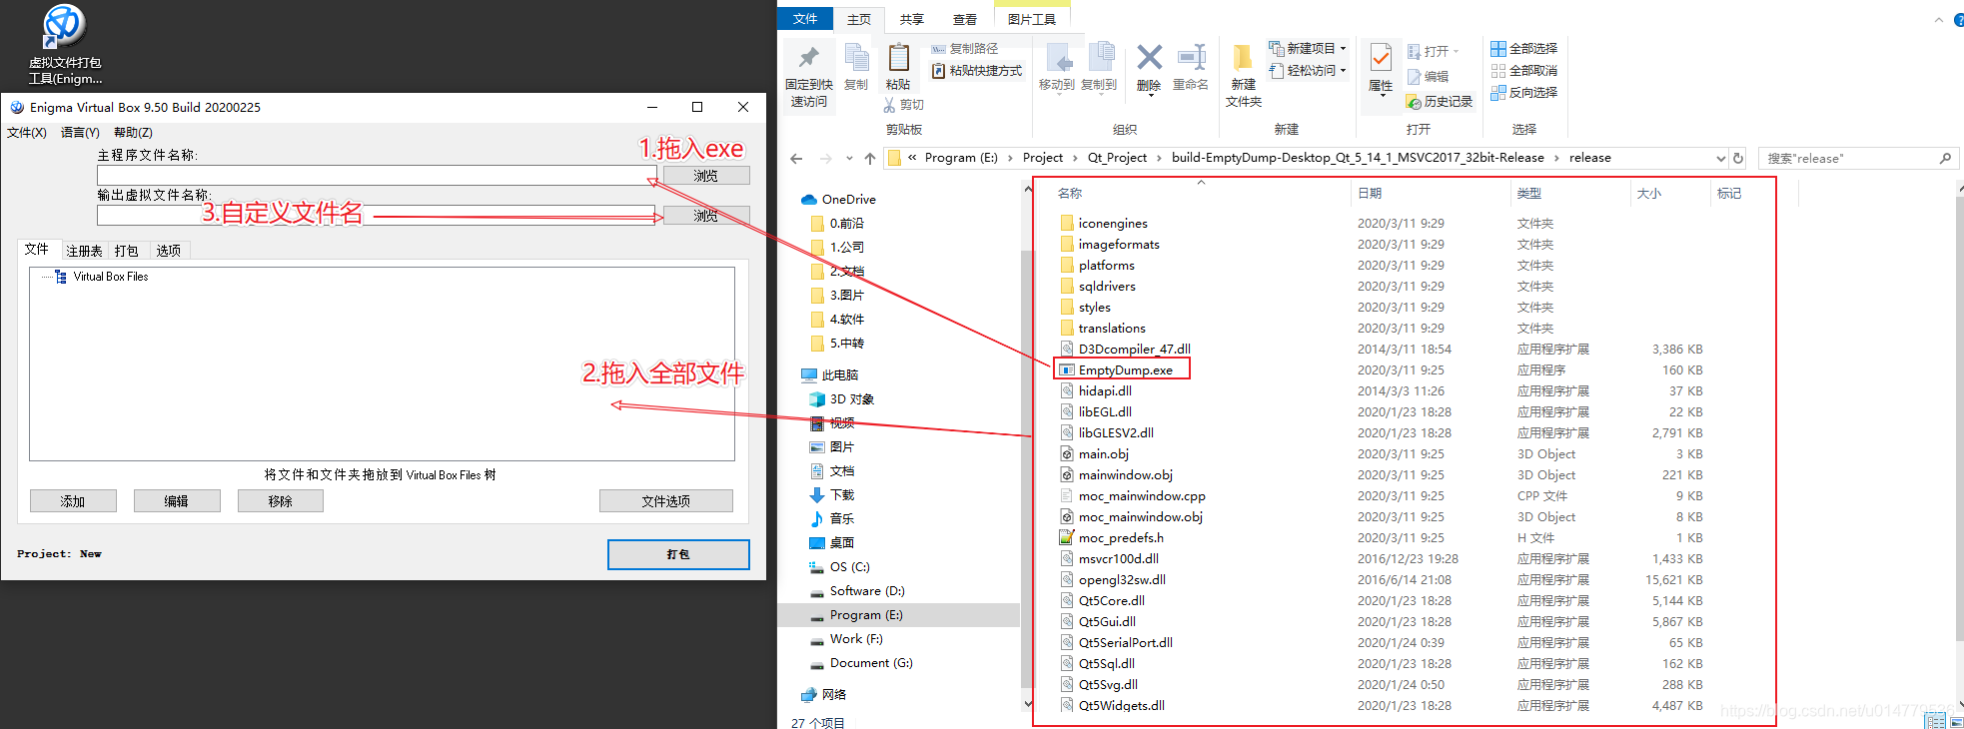Click the New Folder icon
Image resolution: width=1964 pixels, height=729 pixels.
point(1243,57)
